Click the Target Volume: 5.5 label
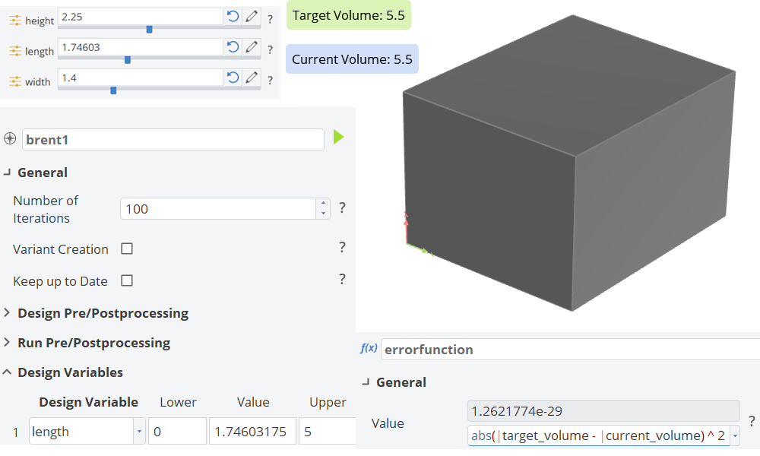This screenshot has height=456, width=760. (x=348, y=15)
